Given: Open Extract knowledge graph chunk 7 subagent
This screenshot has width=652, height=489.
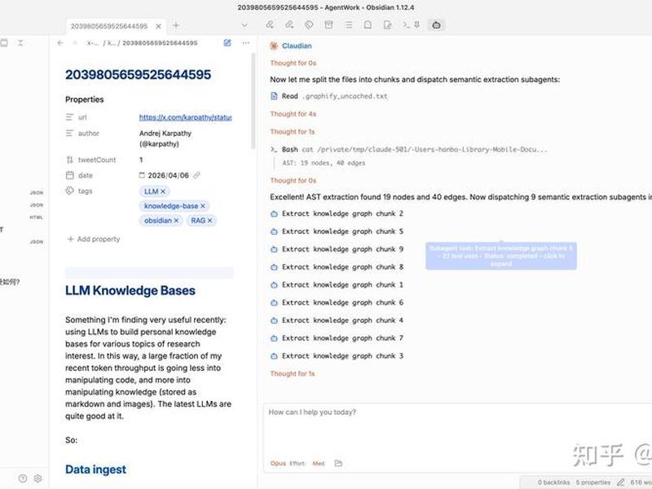Looking at the screenshot, I should 337,338.
